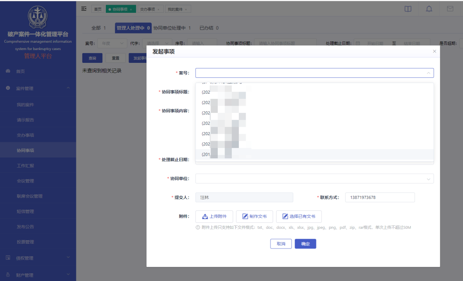Open the mail envelope icon

click(x=450, y=9)
